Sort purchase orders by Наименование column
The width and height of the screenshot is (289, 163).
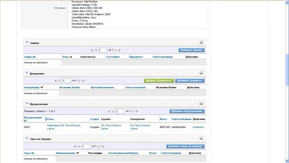[65, 153]
